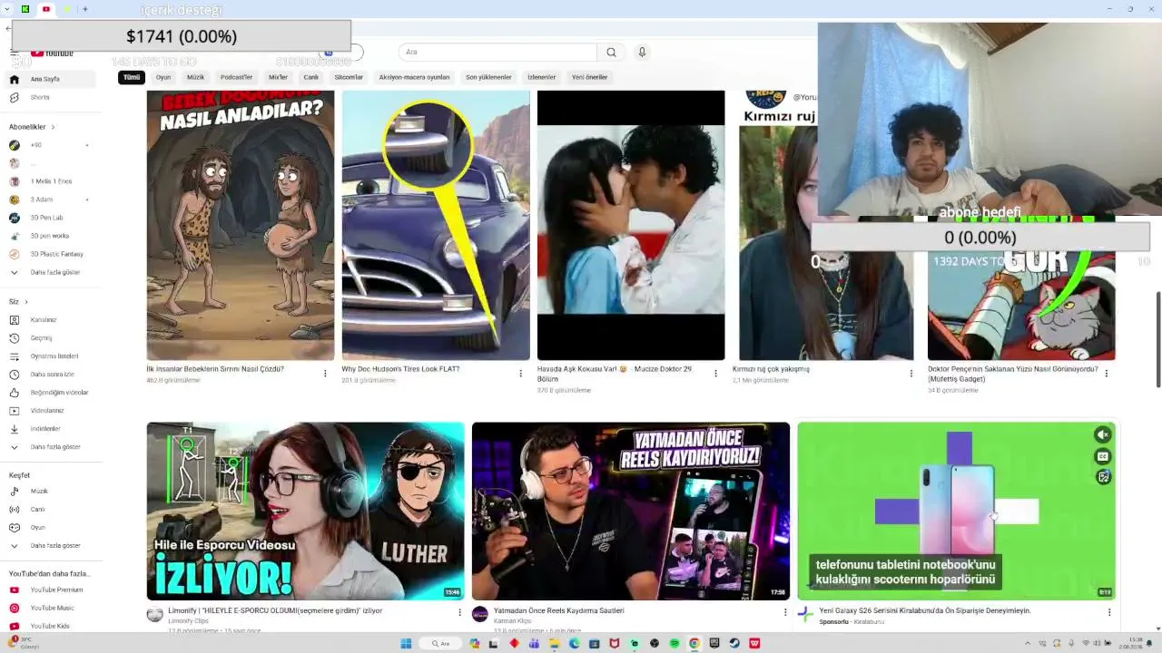This screenshot has width=1162, height=653.
Task: Select the Tümü filter chip
Action: click(x=132, y=77)
